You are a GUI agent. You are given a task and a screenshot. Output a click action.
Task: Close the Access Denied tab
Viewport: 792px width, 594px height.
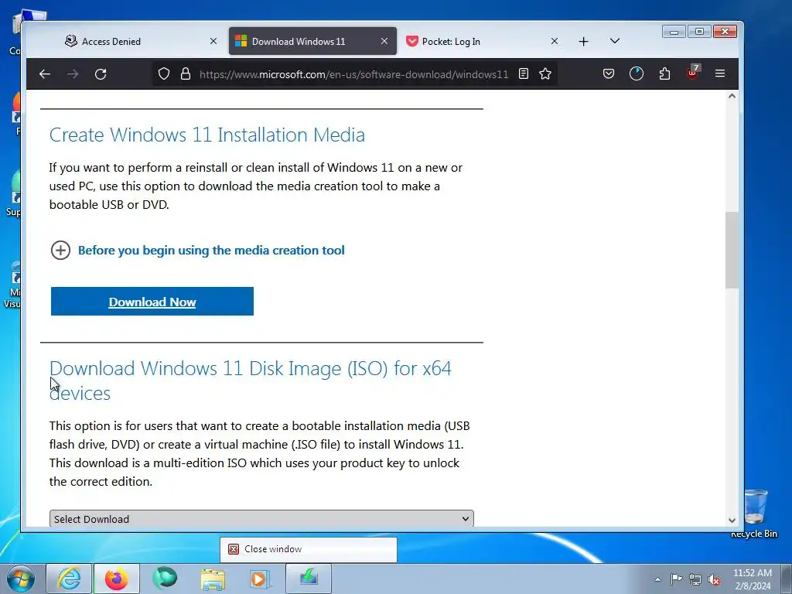[x=213, y=42]
